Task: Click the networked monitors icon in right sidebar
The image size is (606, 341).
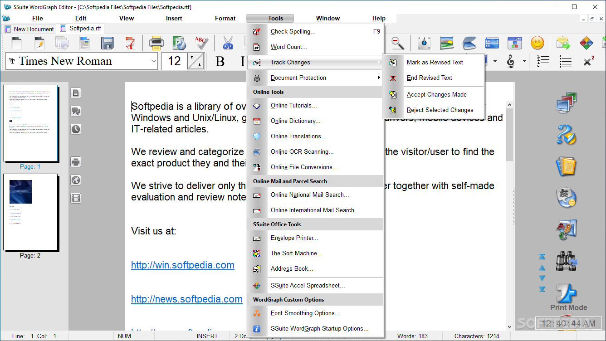Action: 567,102
